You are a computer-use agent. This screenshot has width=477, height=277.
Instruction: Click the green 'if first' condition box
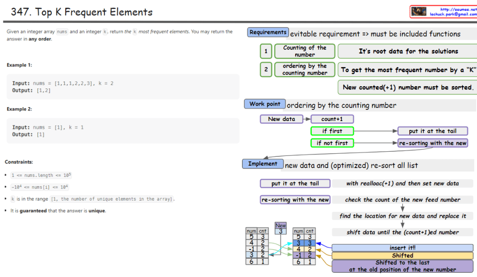pyautogui.click(x=332, y=131)
